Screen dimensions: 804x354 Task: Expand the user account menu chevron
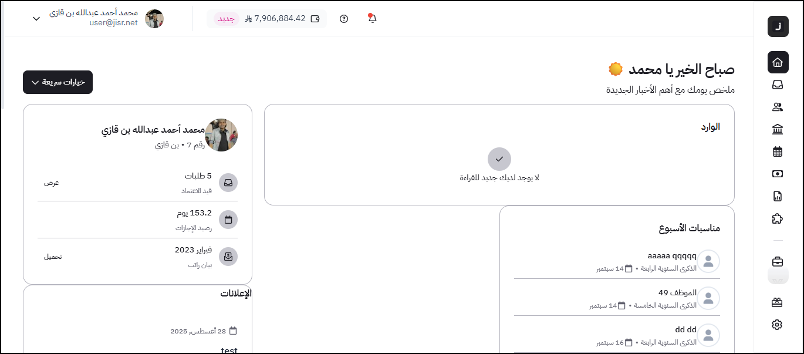pos(36,19)
